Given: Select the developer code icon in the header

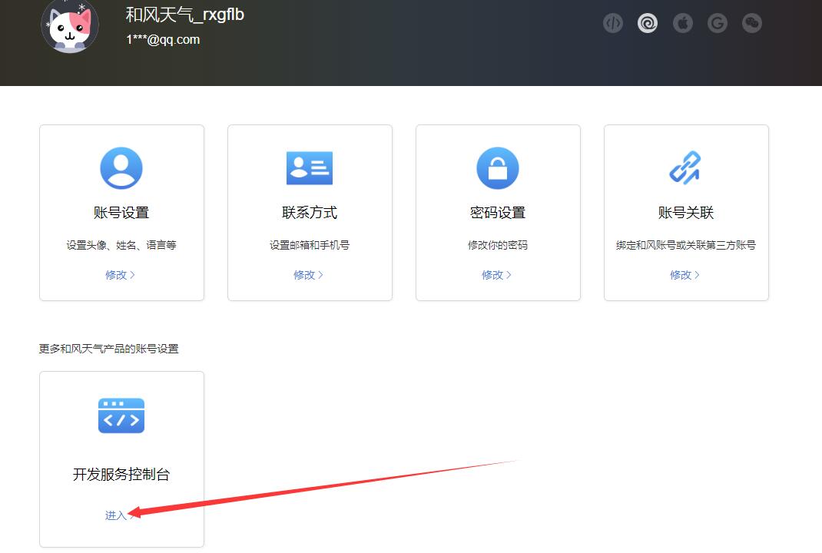Looking at the screenshot, I should pos(612,22).
